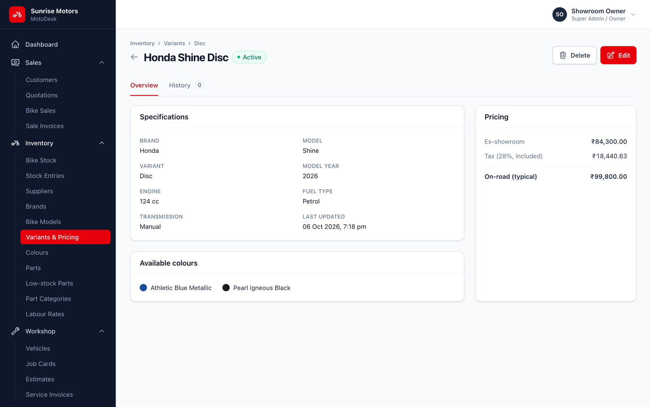Collapse the Sales section chevron

click(x=102, y=63)
